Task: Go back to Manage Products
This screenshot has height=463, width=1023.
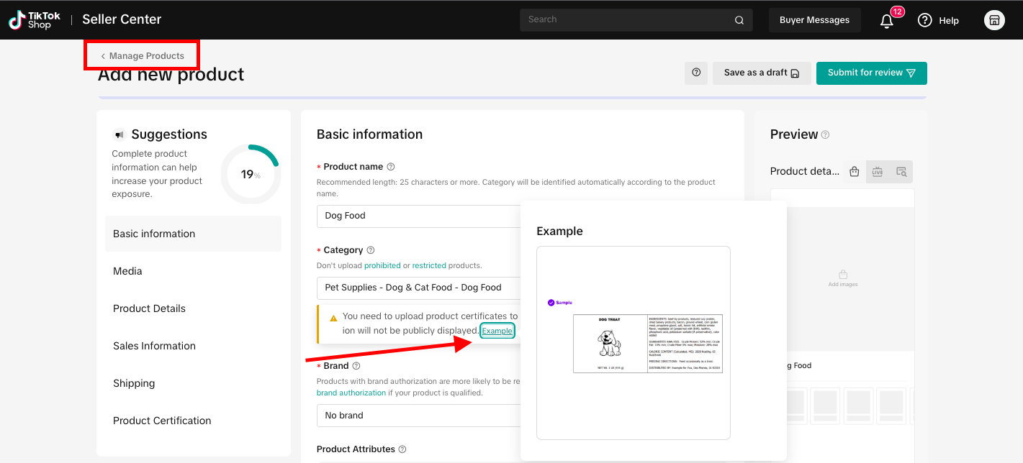Action: pos(143,56)
